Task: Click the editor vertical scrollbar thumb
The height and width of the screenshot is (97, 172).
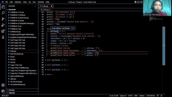Action: pos(164,46)
